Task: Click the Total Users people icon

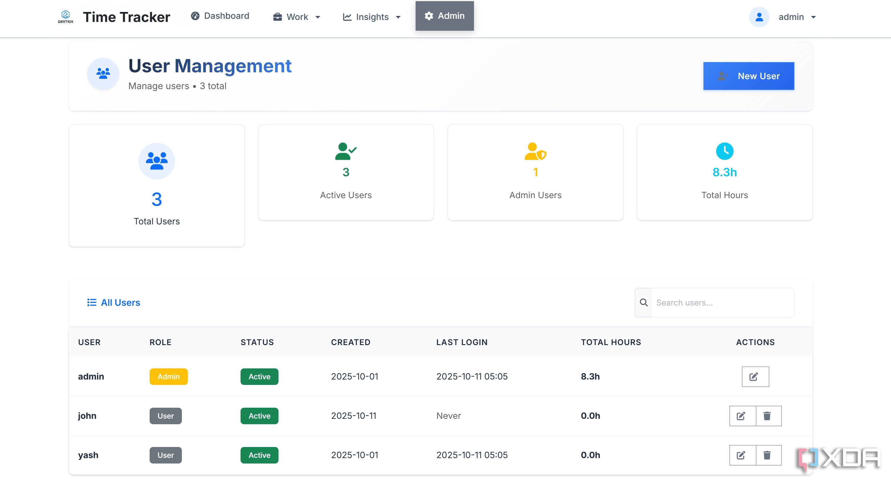Action: [x=157, y=161]
